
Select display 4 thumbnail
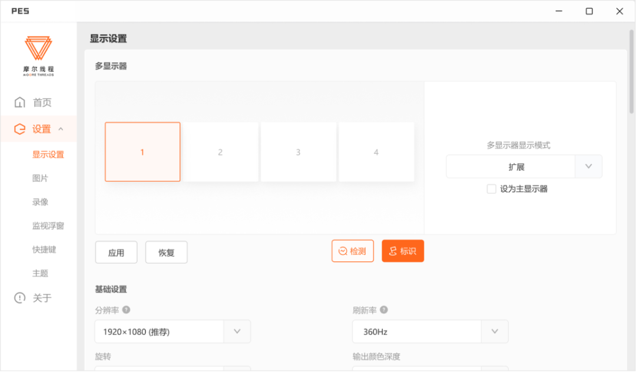376,152
